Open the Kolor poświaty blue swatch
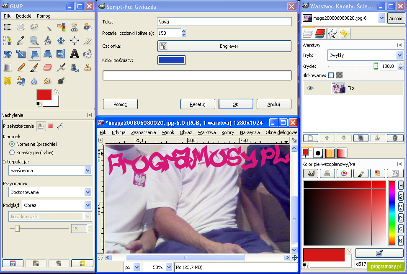This screenshot has width=407, height=274. coord(172,60)
